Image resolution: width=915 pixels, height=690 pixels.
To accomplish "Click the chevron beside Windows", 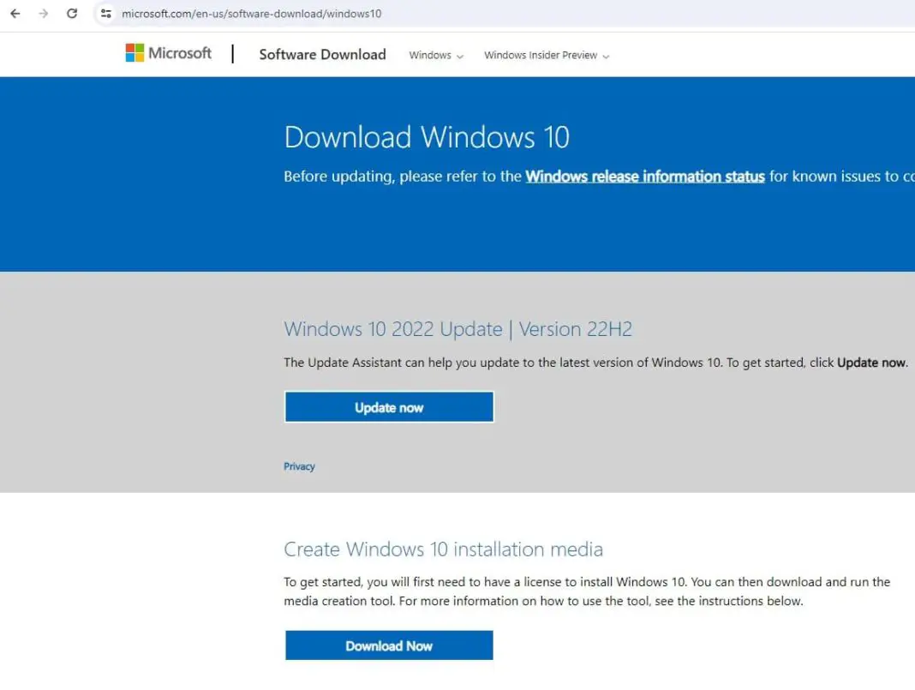I will pyautogui.click(x=460, y=55).
